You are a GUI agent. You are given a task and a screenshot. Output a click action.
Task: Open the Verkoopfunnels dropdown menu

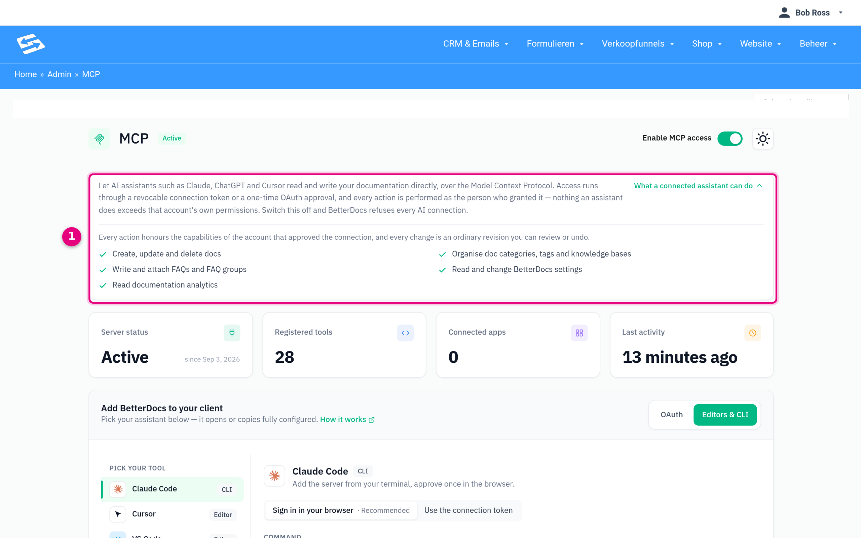pos(638,44)
